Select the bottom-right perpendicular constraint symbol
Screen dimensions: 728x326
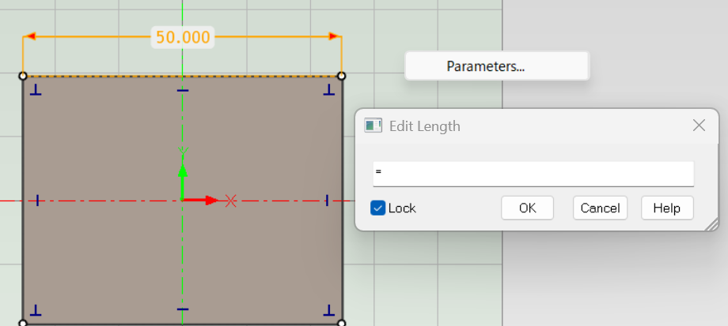(328, 309)
